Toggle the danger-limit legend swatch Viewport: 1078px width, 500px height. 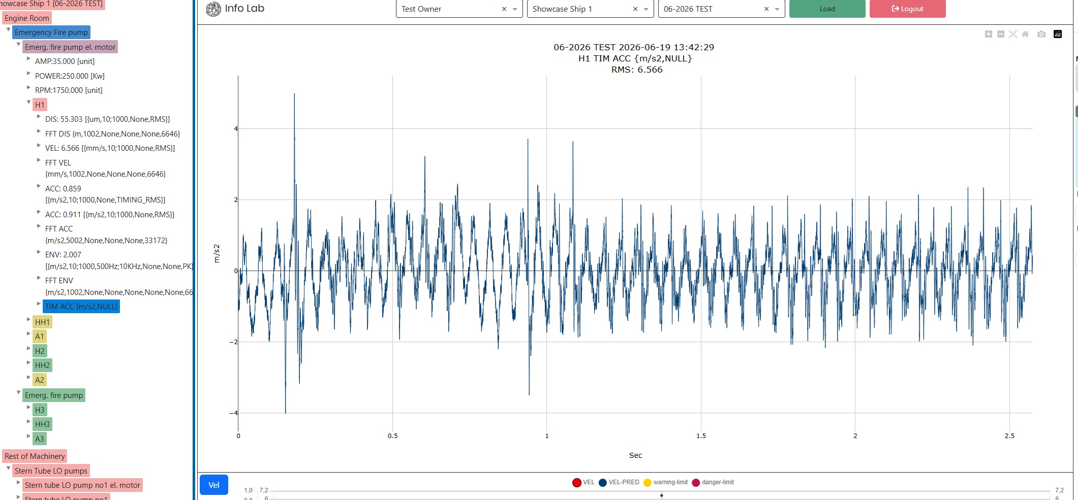(x=696, y=482)
